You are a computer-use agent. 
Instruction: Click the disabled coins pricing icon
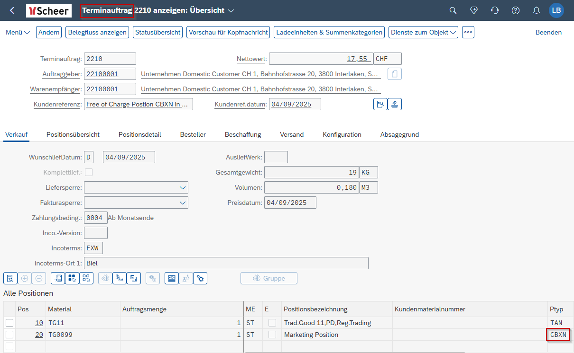pyautogui.click(x=153, y=278)
